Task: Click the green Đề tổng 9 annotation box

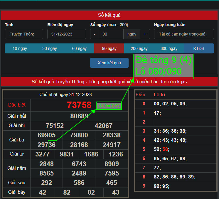Action: click(164, 66)
